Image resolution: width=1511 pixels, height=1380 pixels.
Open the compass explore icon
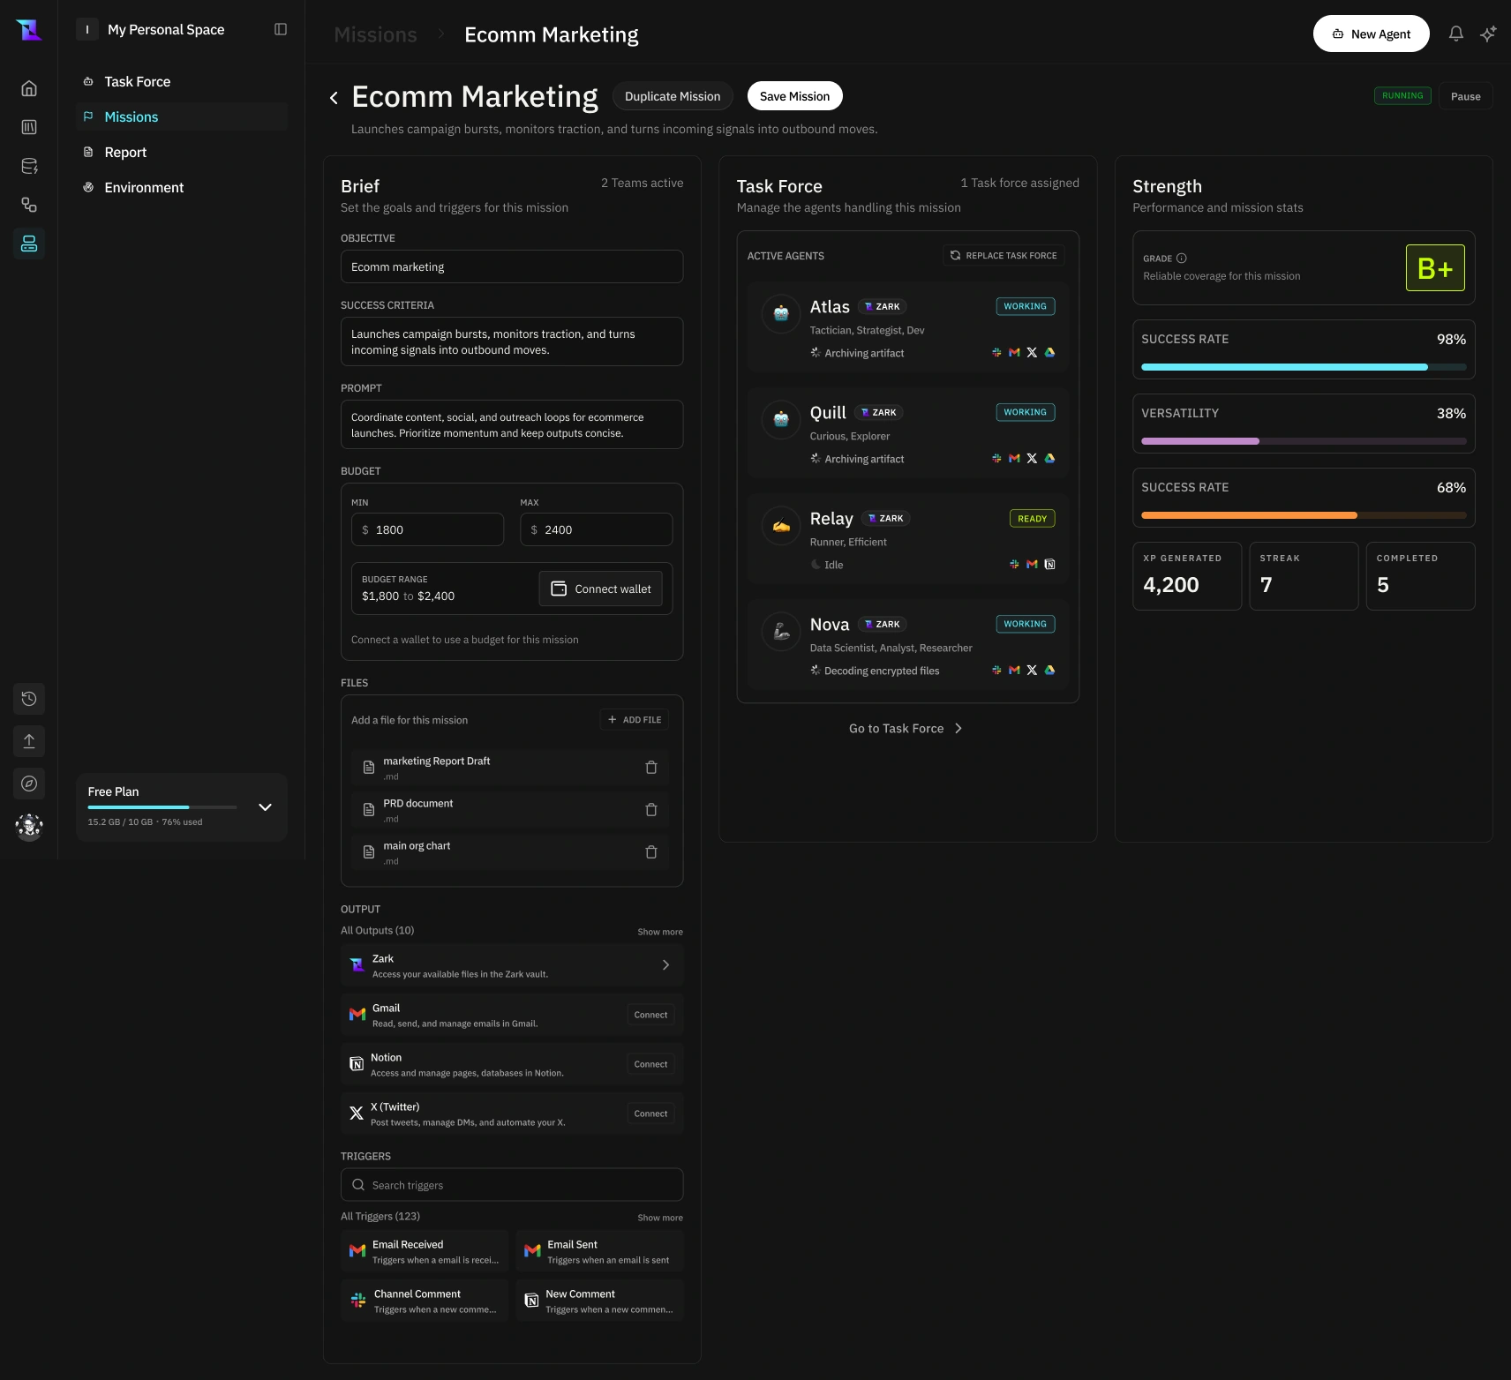point(29,784)
